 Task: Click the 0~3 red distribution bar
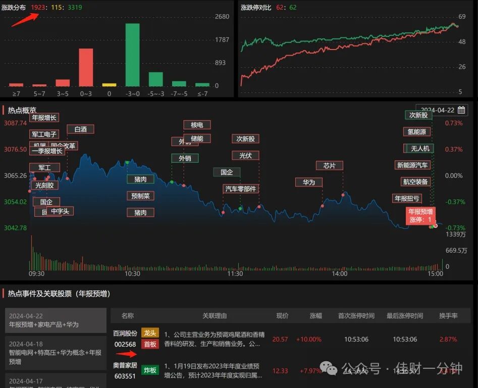click(86, 67)
